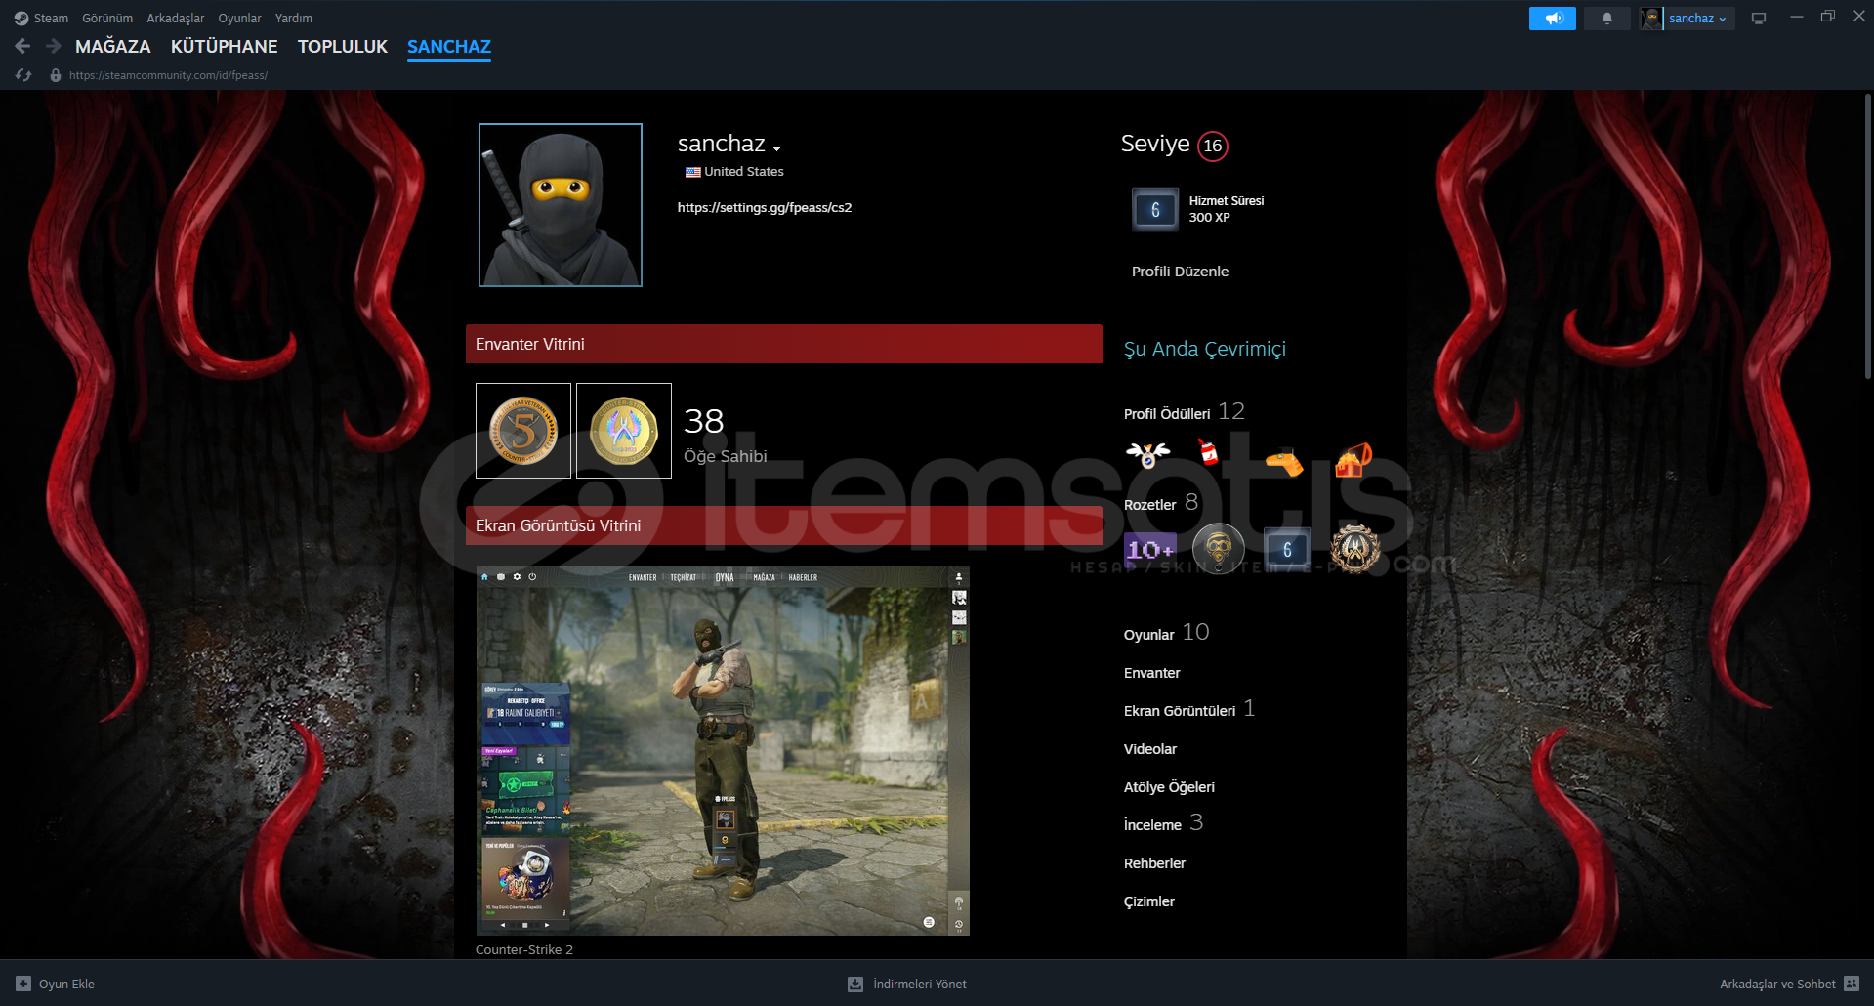Open the Arkadaşlar menu
Screen dimensions: 1874x1006
(176, 19)
